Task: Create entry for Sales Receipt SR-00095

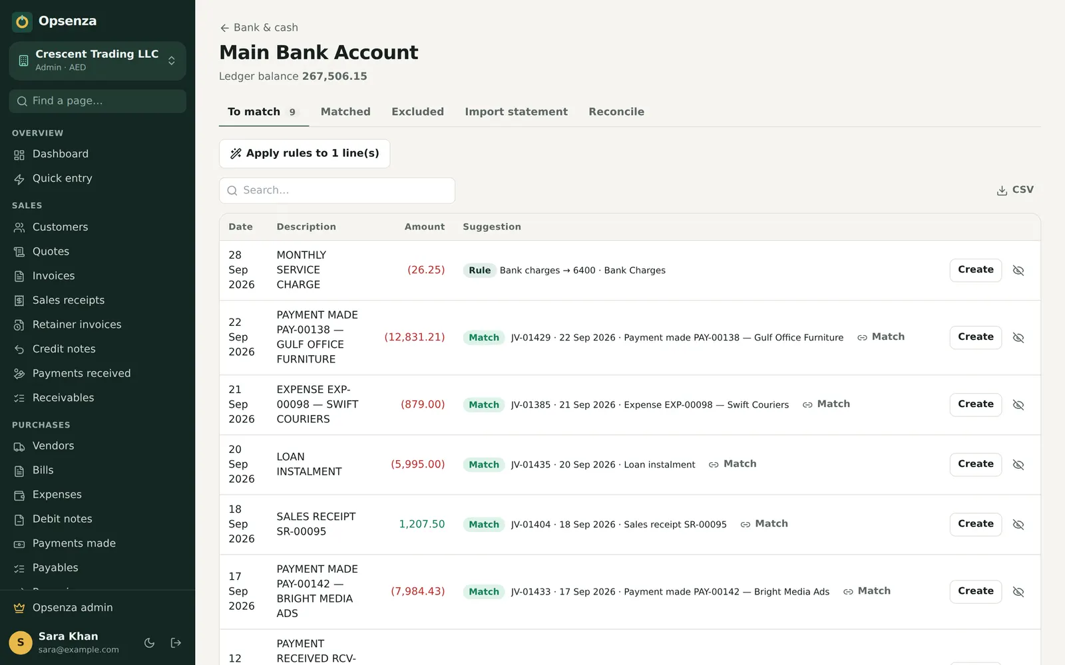Action: pyautogui.click(x=976, y=524)
